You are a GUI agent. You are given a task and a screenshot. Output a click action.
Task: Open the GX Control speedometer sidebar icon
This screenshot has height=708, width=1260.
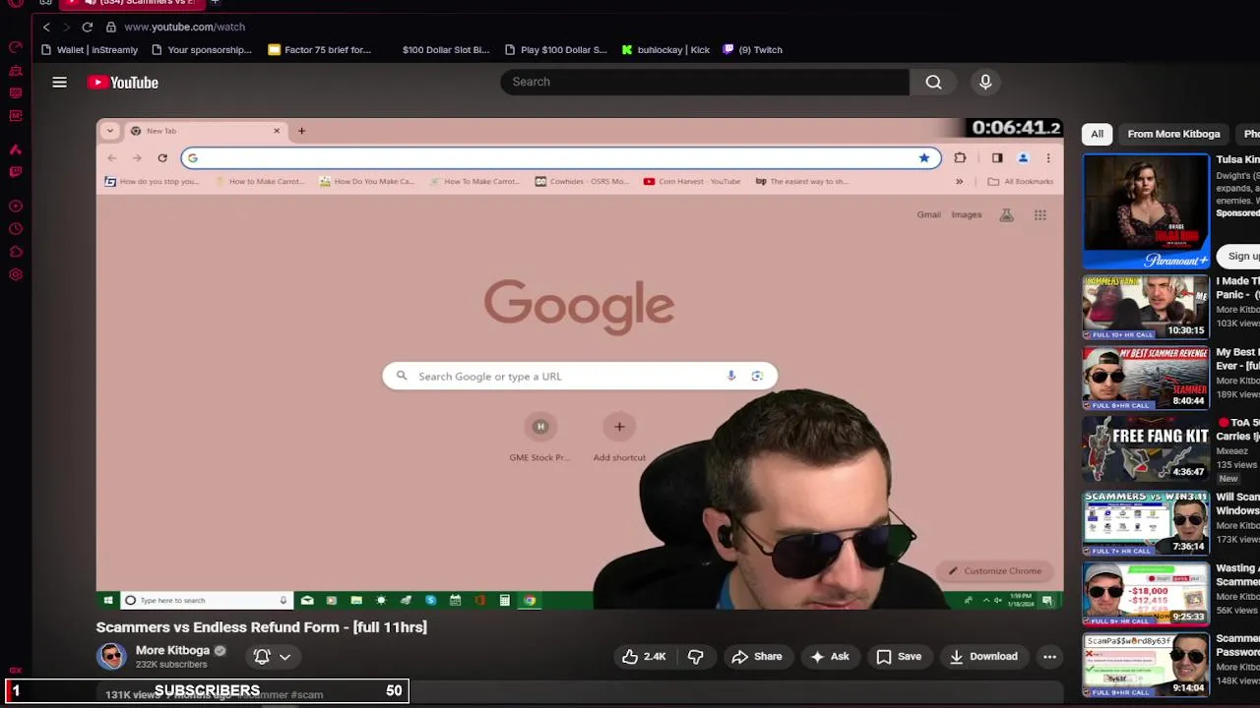tap(16, 47)
